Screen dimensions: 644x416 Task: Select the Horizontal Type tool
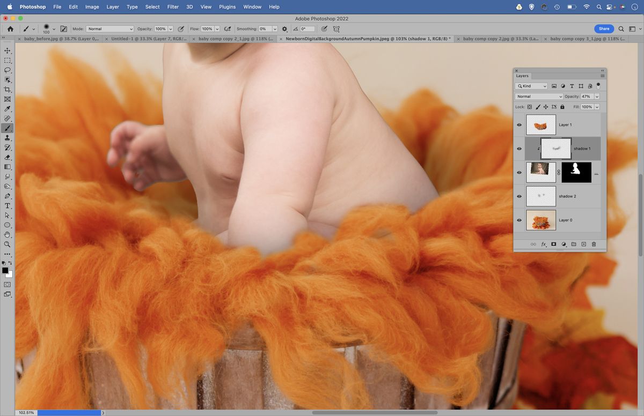click(8, 206)
